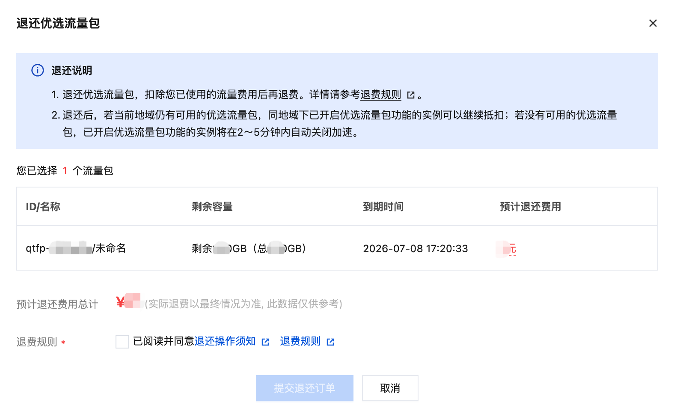Click the 取消 button
The image size is (677, 417).
pos(390,388)
